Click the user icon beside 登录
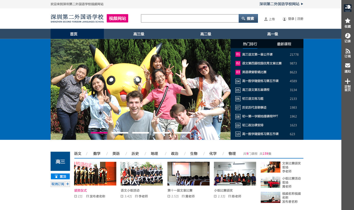The width and height of the screenshot is (354, 210). pyautogui.click(x=284, y=19)
